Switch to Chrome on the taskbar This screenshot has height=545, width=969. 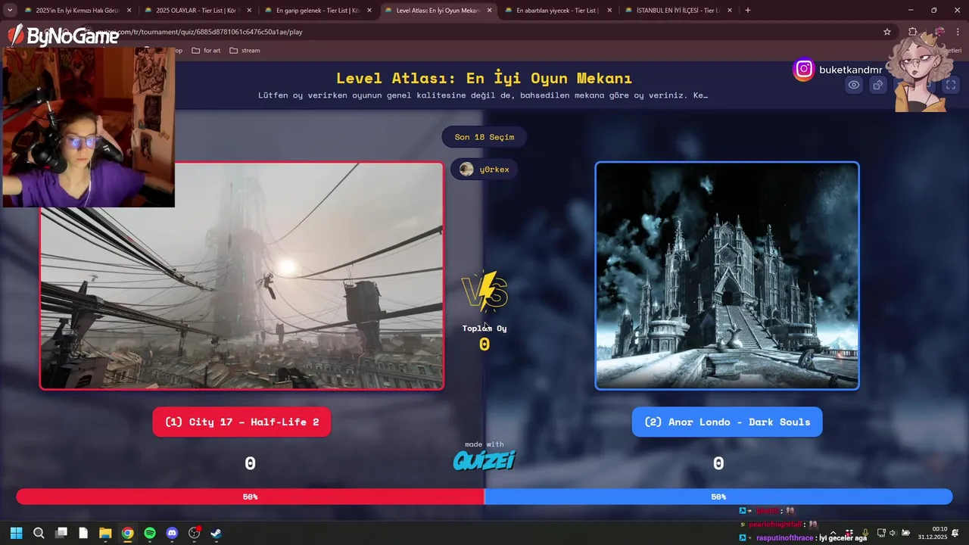pos(127,533)
